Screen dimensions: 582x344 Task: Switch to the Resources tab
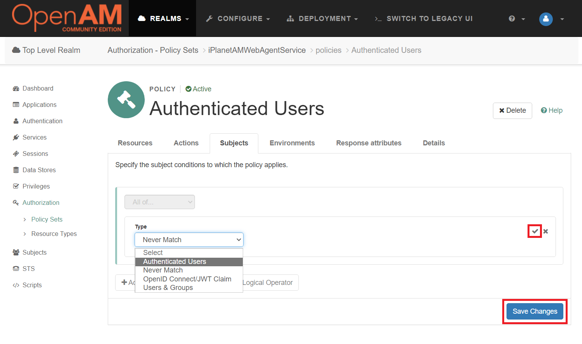click(x=135, y=143)
